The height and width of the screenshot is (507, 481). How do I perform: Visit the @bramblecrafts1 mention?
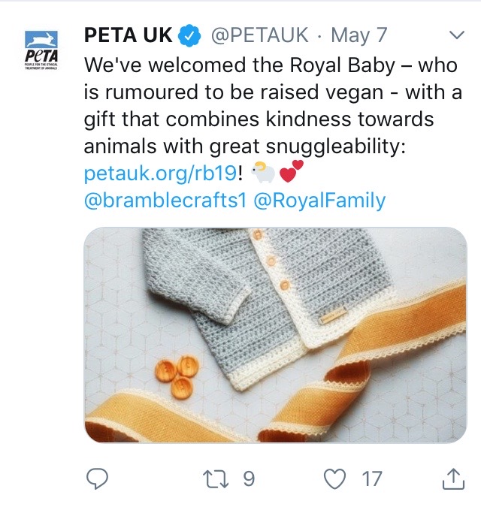pos(165,200)
